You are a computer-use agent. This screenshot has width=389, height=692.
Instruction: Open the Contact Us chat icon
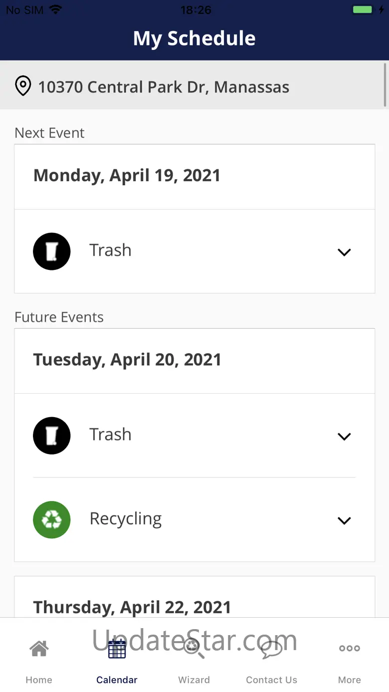click(271, 649)
